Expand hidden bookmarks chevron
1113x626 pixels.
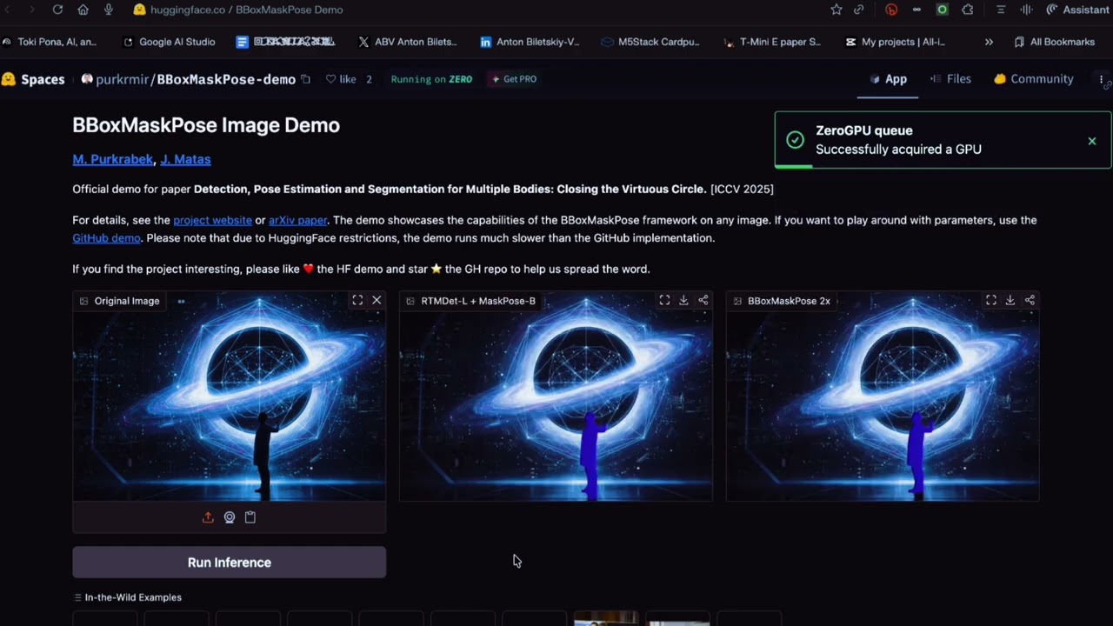click(989, 42)
